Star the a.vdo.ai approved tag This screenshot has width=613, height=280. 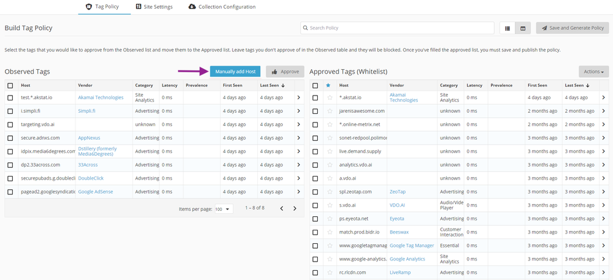[330, 178]
